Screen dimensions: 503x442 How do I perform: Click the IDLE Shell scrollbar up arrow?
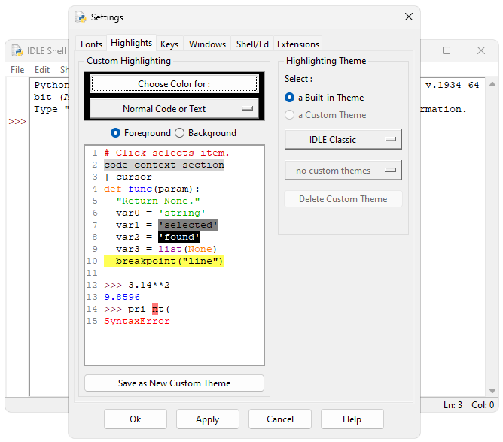point(492,84)
